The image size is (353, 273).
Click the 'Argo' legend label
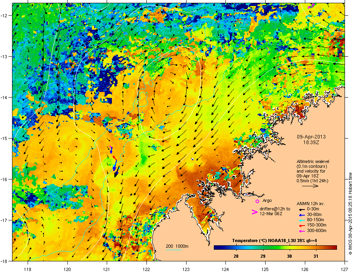267,200
